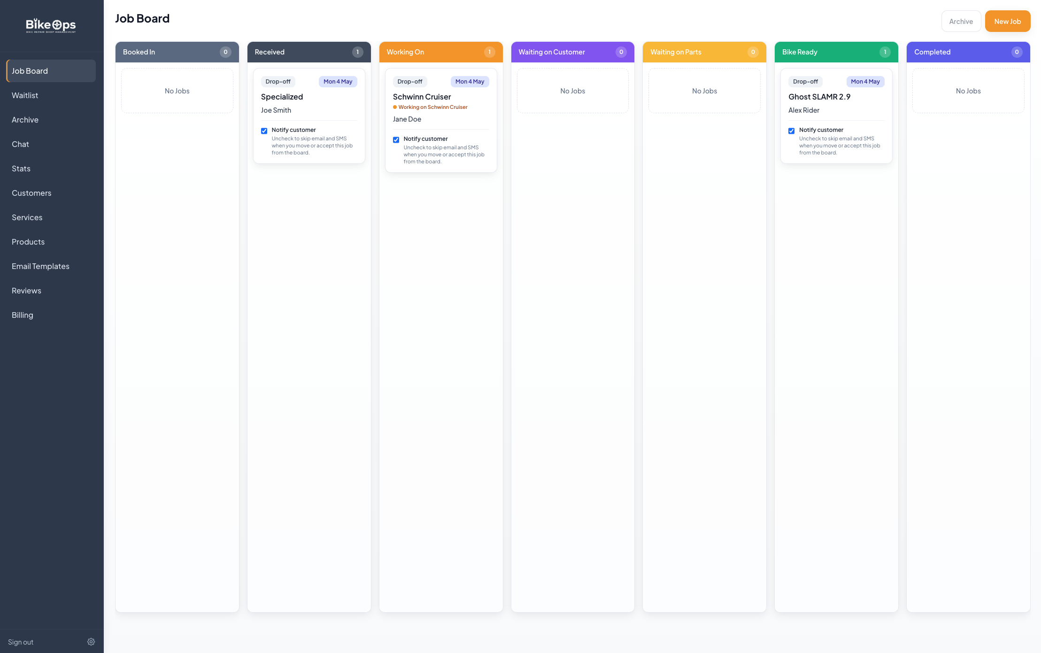Click the Mon 4 May tag on Specialized card
This screenshot has width=1041, height=653.
(x=338, y=82)
